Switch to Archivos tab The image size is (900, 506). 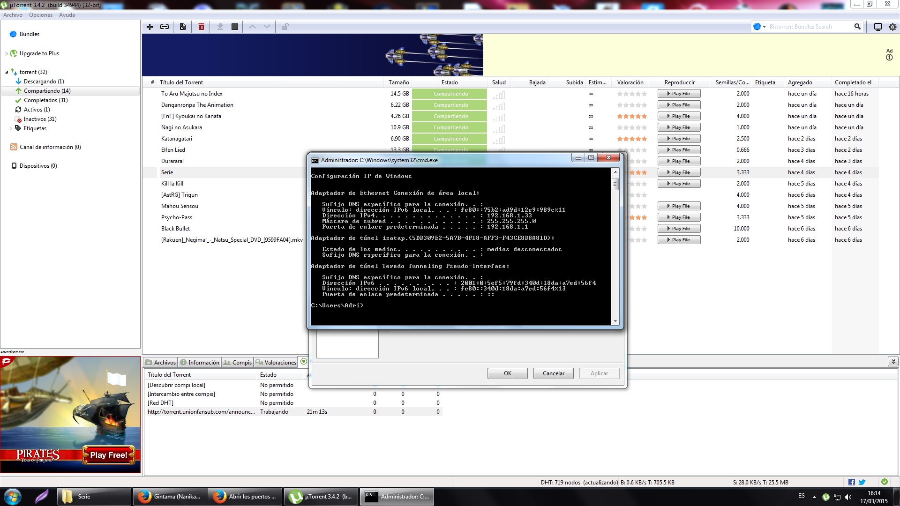[x=161, y=362]
